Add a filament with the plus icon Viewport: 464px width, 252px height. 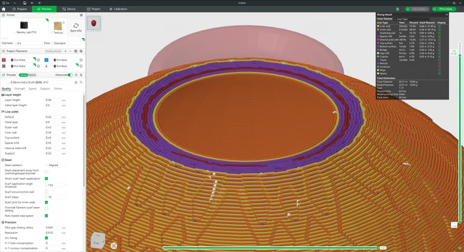66,51
